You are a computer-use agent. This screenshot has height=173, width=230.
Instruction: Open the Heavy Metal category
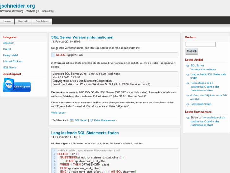(10, 55)
